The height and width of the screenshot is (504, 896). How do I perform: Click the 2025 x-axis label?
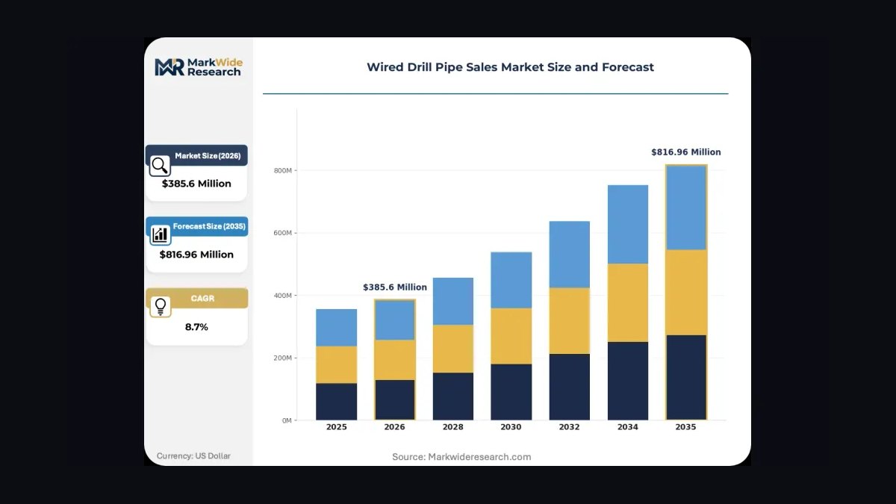336,427
